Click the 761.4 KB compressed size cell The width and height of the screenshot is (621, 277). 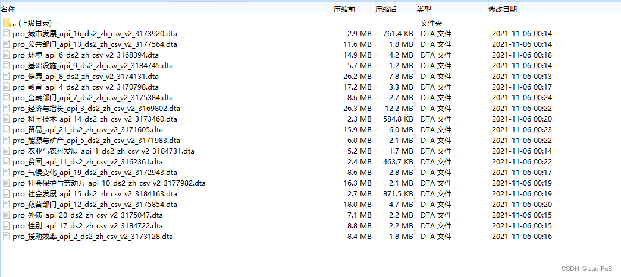coord(398,34)
